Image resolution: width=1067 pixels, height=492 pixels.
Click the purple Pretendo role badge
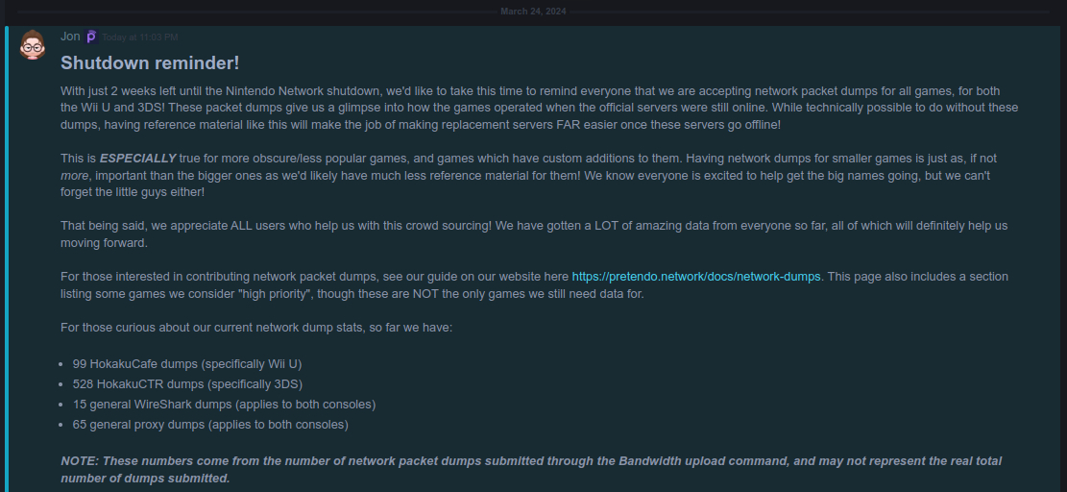click(91, 37)
